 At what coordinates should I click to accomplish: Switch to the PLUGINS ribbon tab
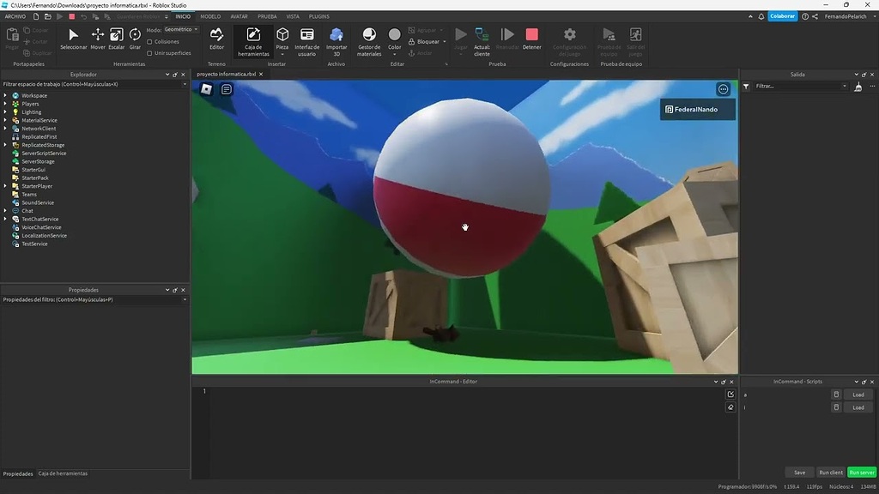click(319, 16)
